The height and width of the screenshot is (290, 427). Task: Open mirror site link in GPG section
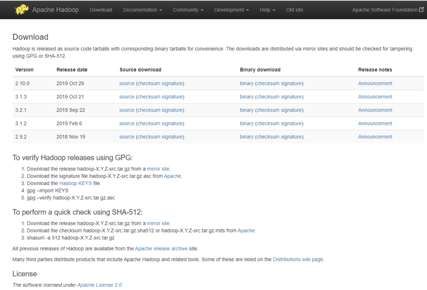pos(158,169)
